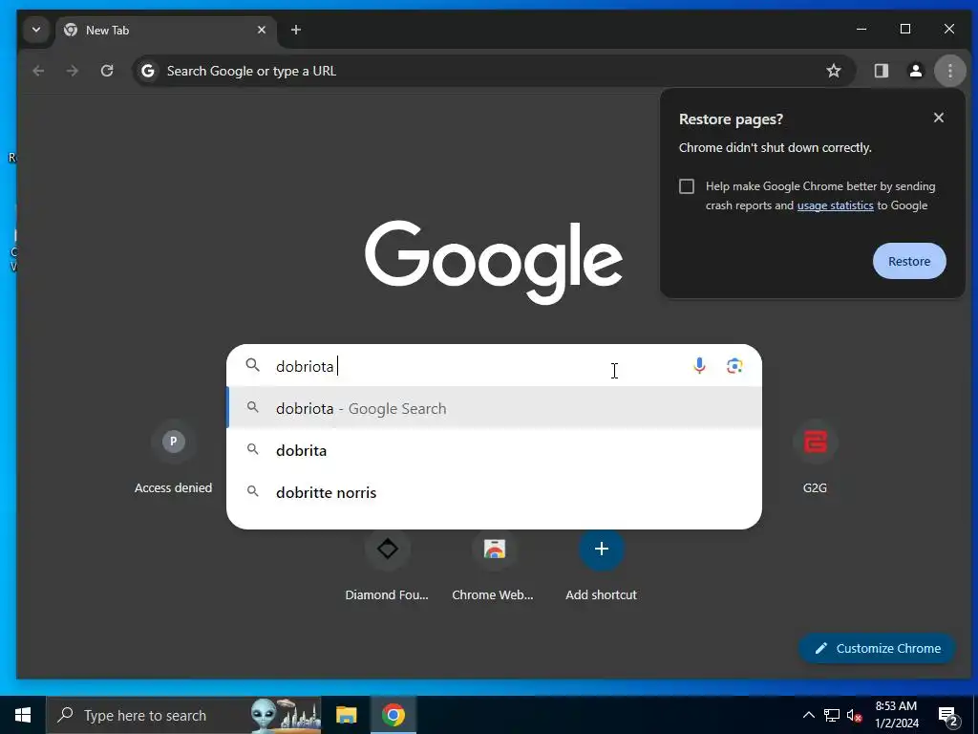Open the usage statistics link
Image resolution: width=978 pixels, height=734 pixels.
click(x=835, y=205)
